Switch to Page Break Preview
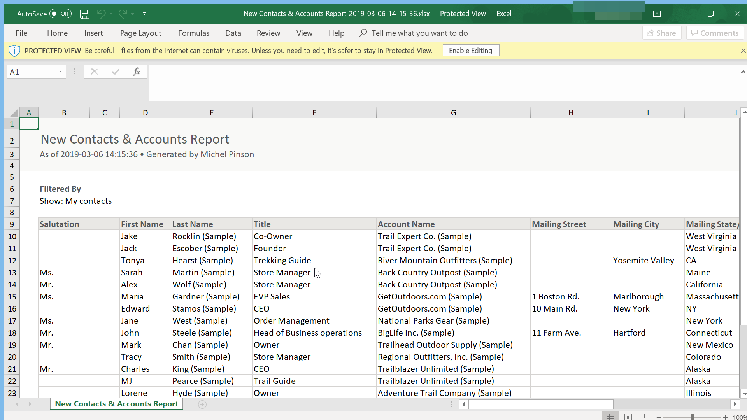This screenshot has height=420, width=747. point(646,416)
